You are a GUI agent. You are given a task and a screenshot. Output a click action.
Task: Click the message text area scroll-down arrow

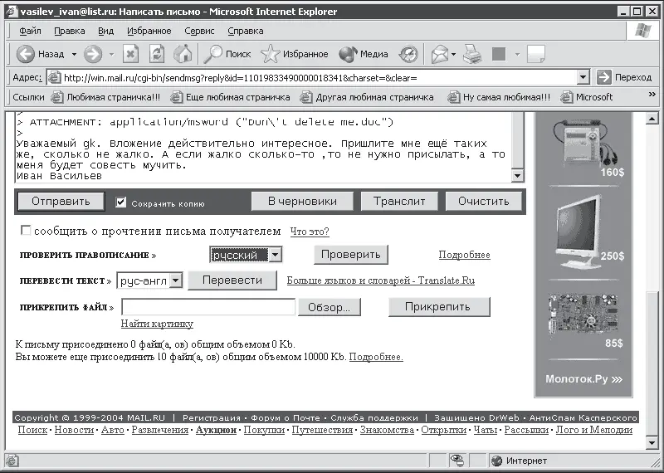tap(517, 176)
